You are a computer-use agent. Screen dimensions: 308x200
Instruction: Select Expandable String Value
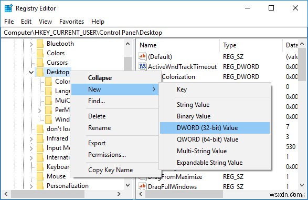[215, 163]
